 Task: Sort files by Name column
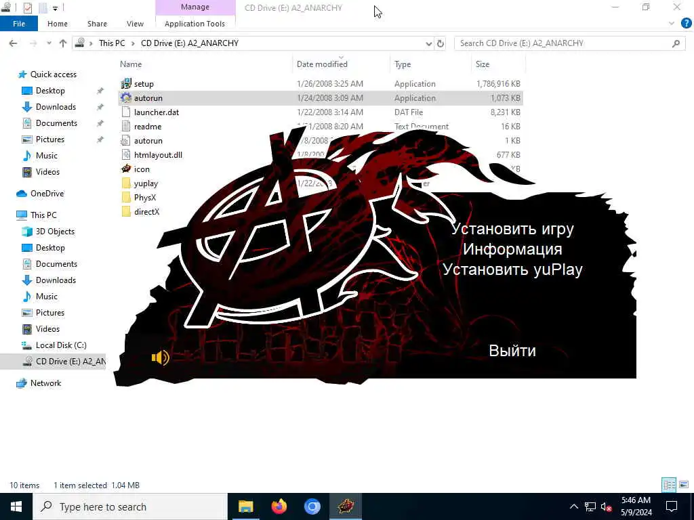pos(131,64)
